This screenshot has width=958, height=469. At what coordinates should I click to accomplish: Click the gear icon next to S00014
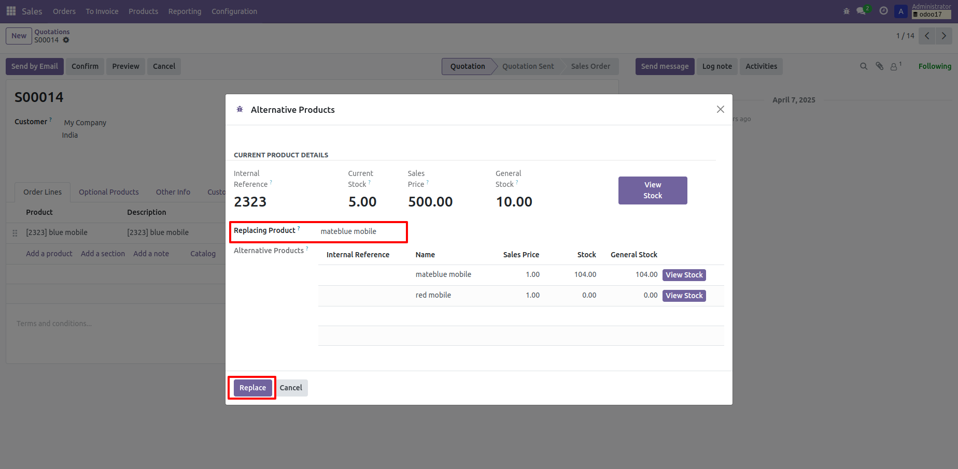point(66,40)
